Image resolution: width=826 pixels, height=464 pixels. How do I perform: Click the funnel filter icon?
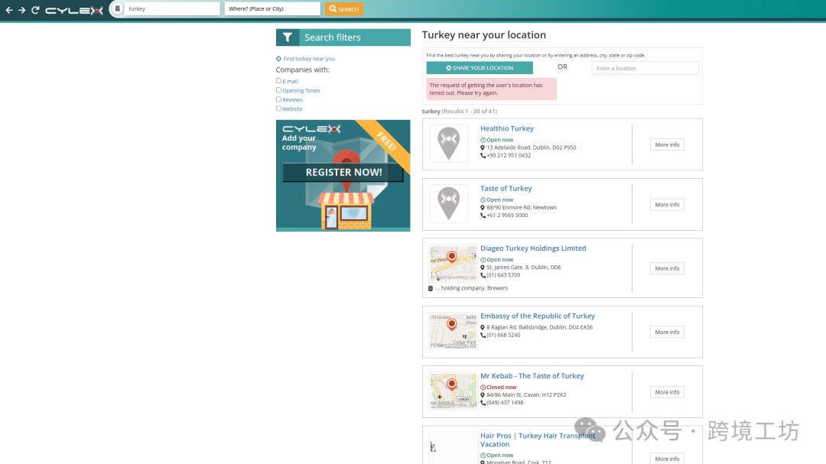pyautogui.click(x=288, y=37)
